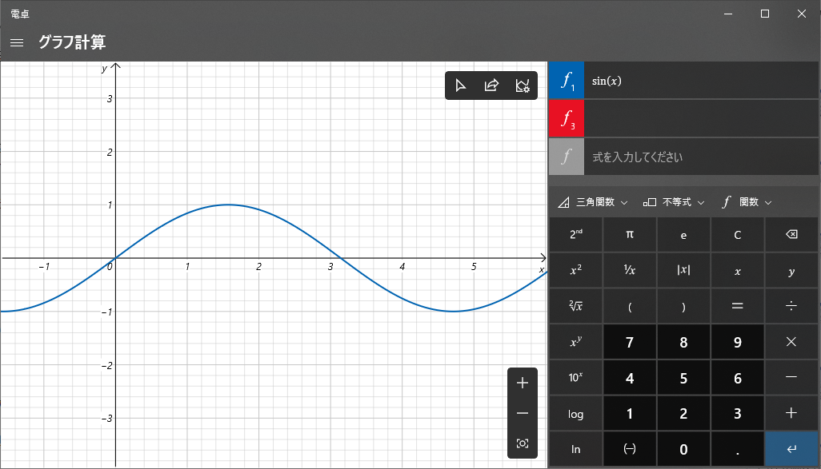Click number 1 key
Screen dimensions: 821x469
[630, 414]
